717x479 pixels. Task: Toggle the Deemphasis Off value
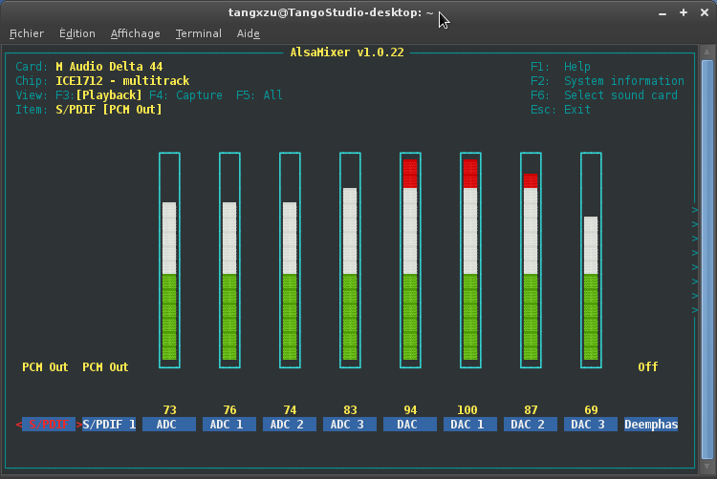pos(648,367)
